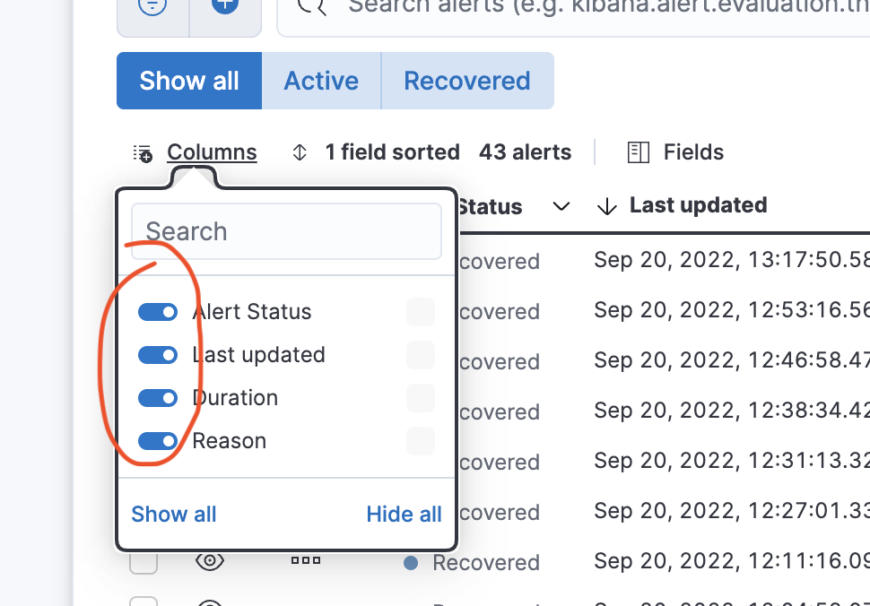Disable the Alert Status column toggle
Image resolution: width=870 pixels, height=606 pixels.
tap(158, 312)
